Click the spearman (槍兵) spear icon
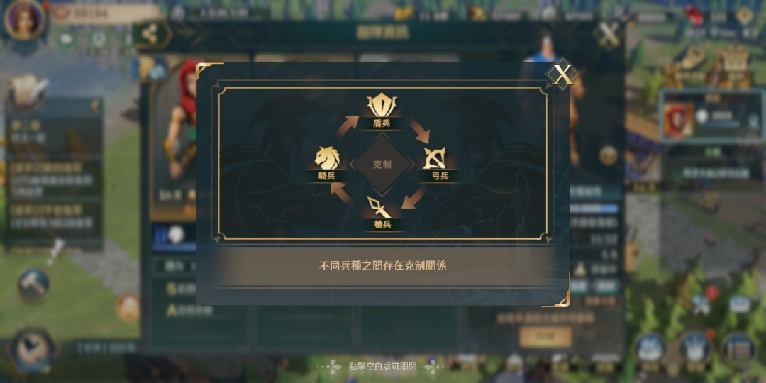766x383 pixels. (x=379, y=208)
